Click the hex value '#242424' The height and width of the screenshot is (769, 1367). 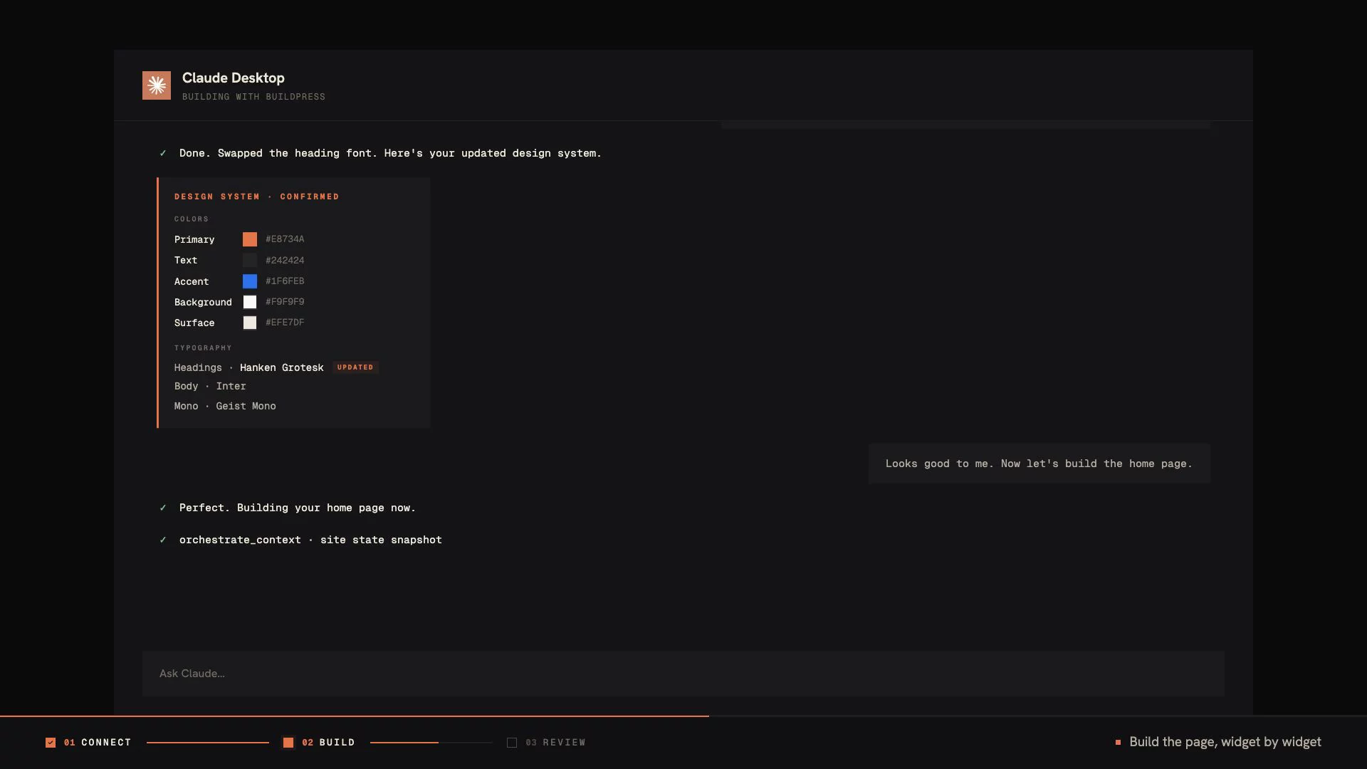point(285,261)
